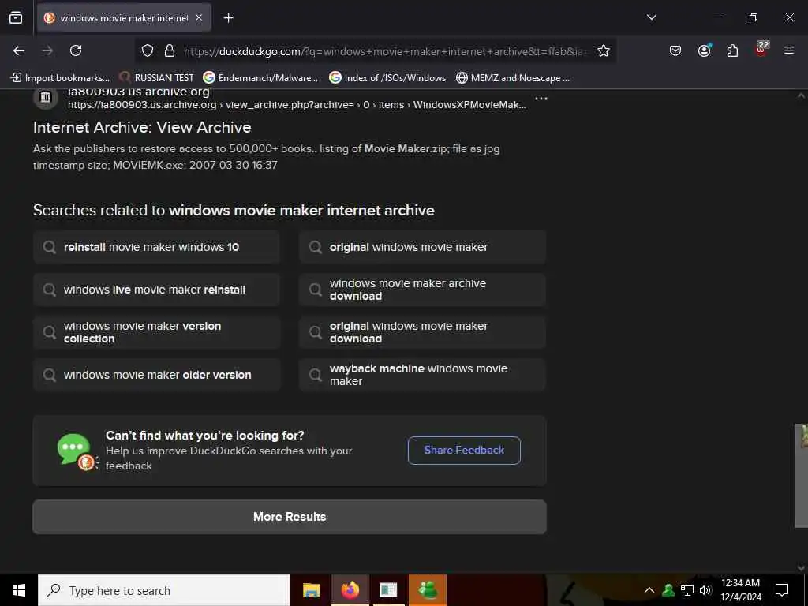Open Internet Archive: View Archive result

[x=142, y=127]
